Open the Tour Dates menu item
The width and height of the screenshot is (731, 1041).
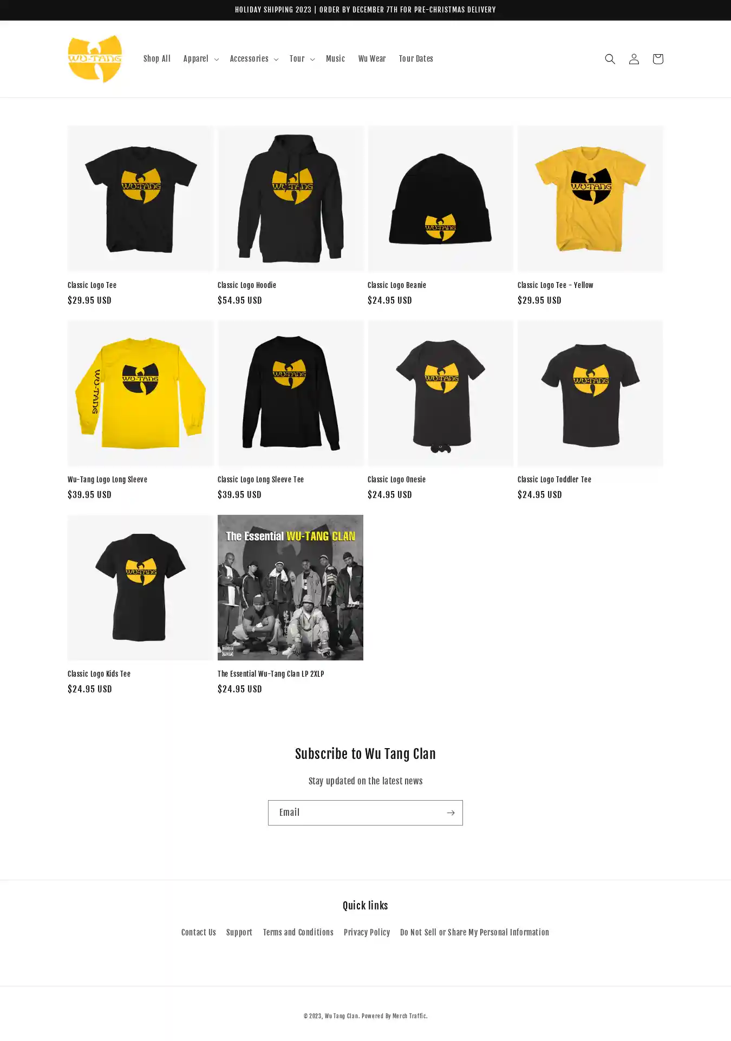pos(416,59)
